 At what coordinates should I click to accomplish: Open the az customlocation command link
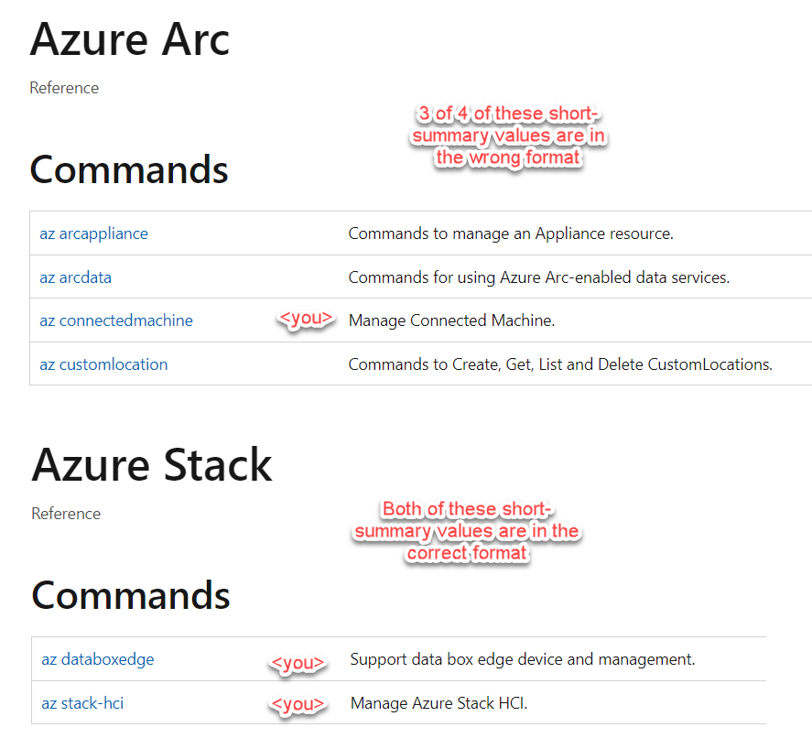[x=103, y=364]
